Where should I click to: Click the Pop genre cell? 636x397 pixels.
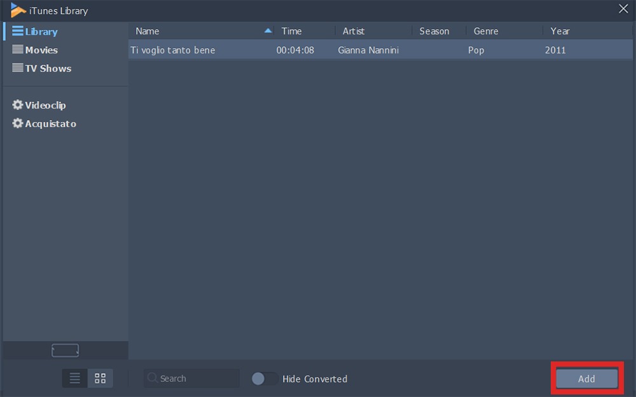476,50
